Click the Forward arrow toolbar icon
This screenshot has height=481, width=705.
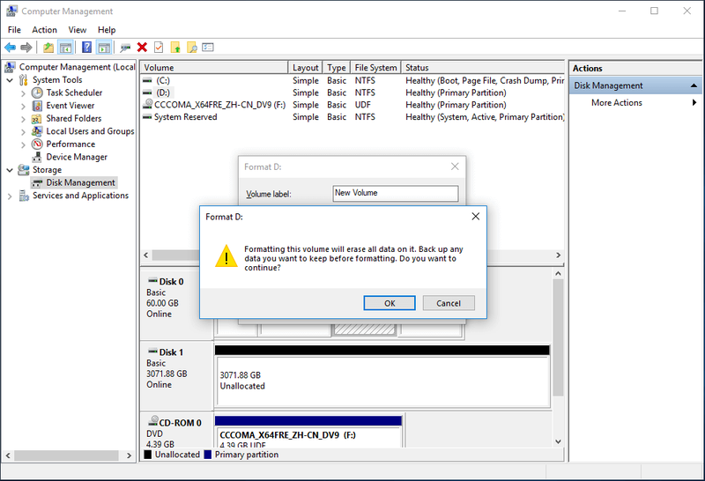(x=26, y=48)
